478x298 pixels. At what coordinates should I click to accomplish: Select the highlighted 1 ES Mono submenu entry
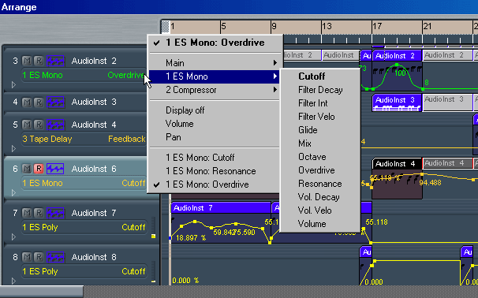[214, 76]
